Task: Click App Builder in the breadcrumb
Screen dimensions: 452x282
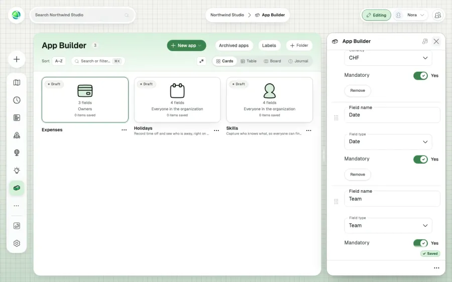Action: coord(270,15)
